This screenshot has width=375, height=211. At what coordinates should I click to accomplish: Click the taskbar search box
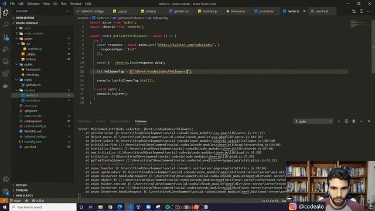(x=43, y=207)
